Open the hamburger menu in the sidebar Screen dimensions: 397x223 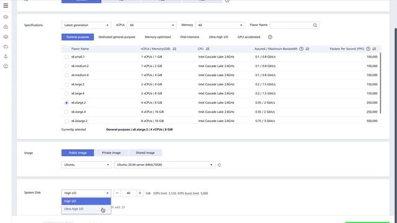point(6,6)
